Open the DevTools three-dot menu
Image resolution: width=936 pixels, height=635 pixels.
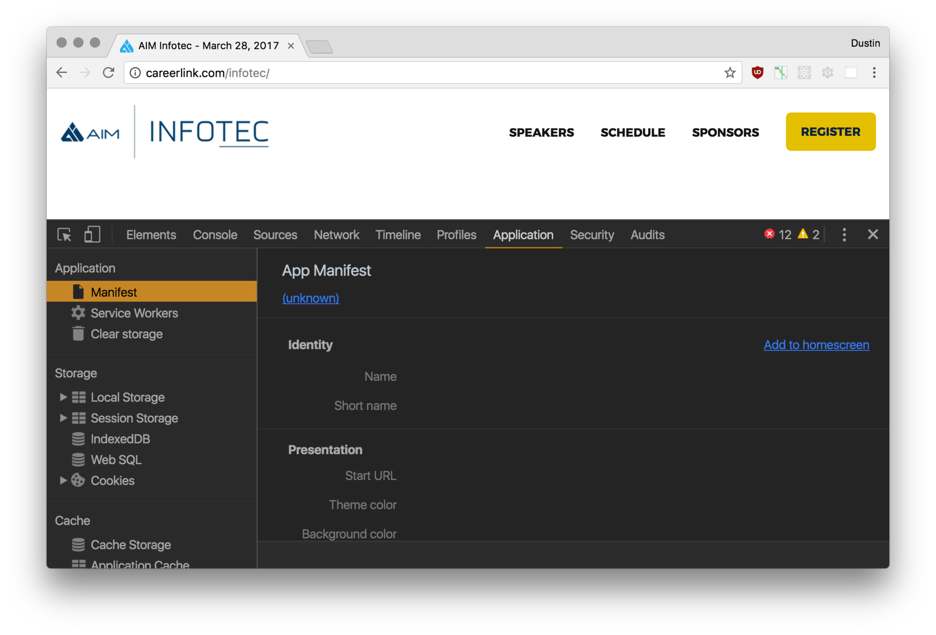[x=844, y=234]
